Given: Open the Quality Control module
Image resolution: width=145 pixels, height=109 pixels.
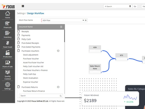Looking at the screenshot, I should [8, 75].
